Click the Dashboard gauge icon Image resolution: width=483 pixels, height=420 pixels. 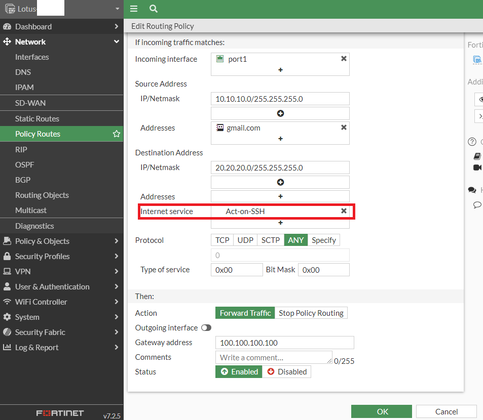click(7, 26)
